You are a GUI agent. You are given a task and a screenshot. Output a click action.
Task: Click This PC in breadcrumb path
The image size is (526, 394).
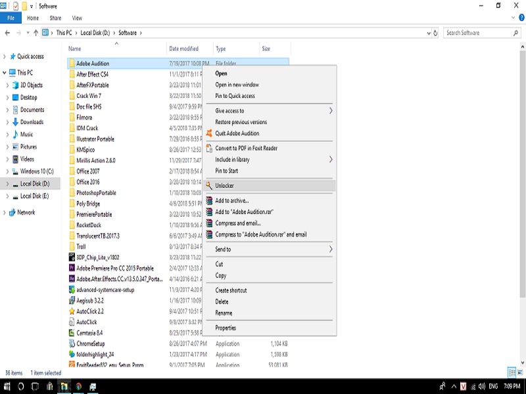coord(64,33)
